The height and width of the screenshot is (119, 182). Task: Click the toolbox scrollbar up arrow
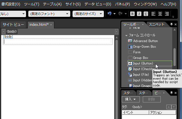(174, 30)
